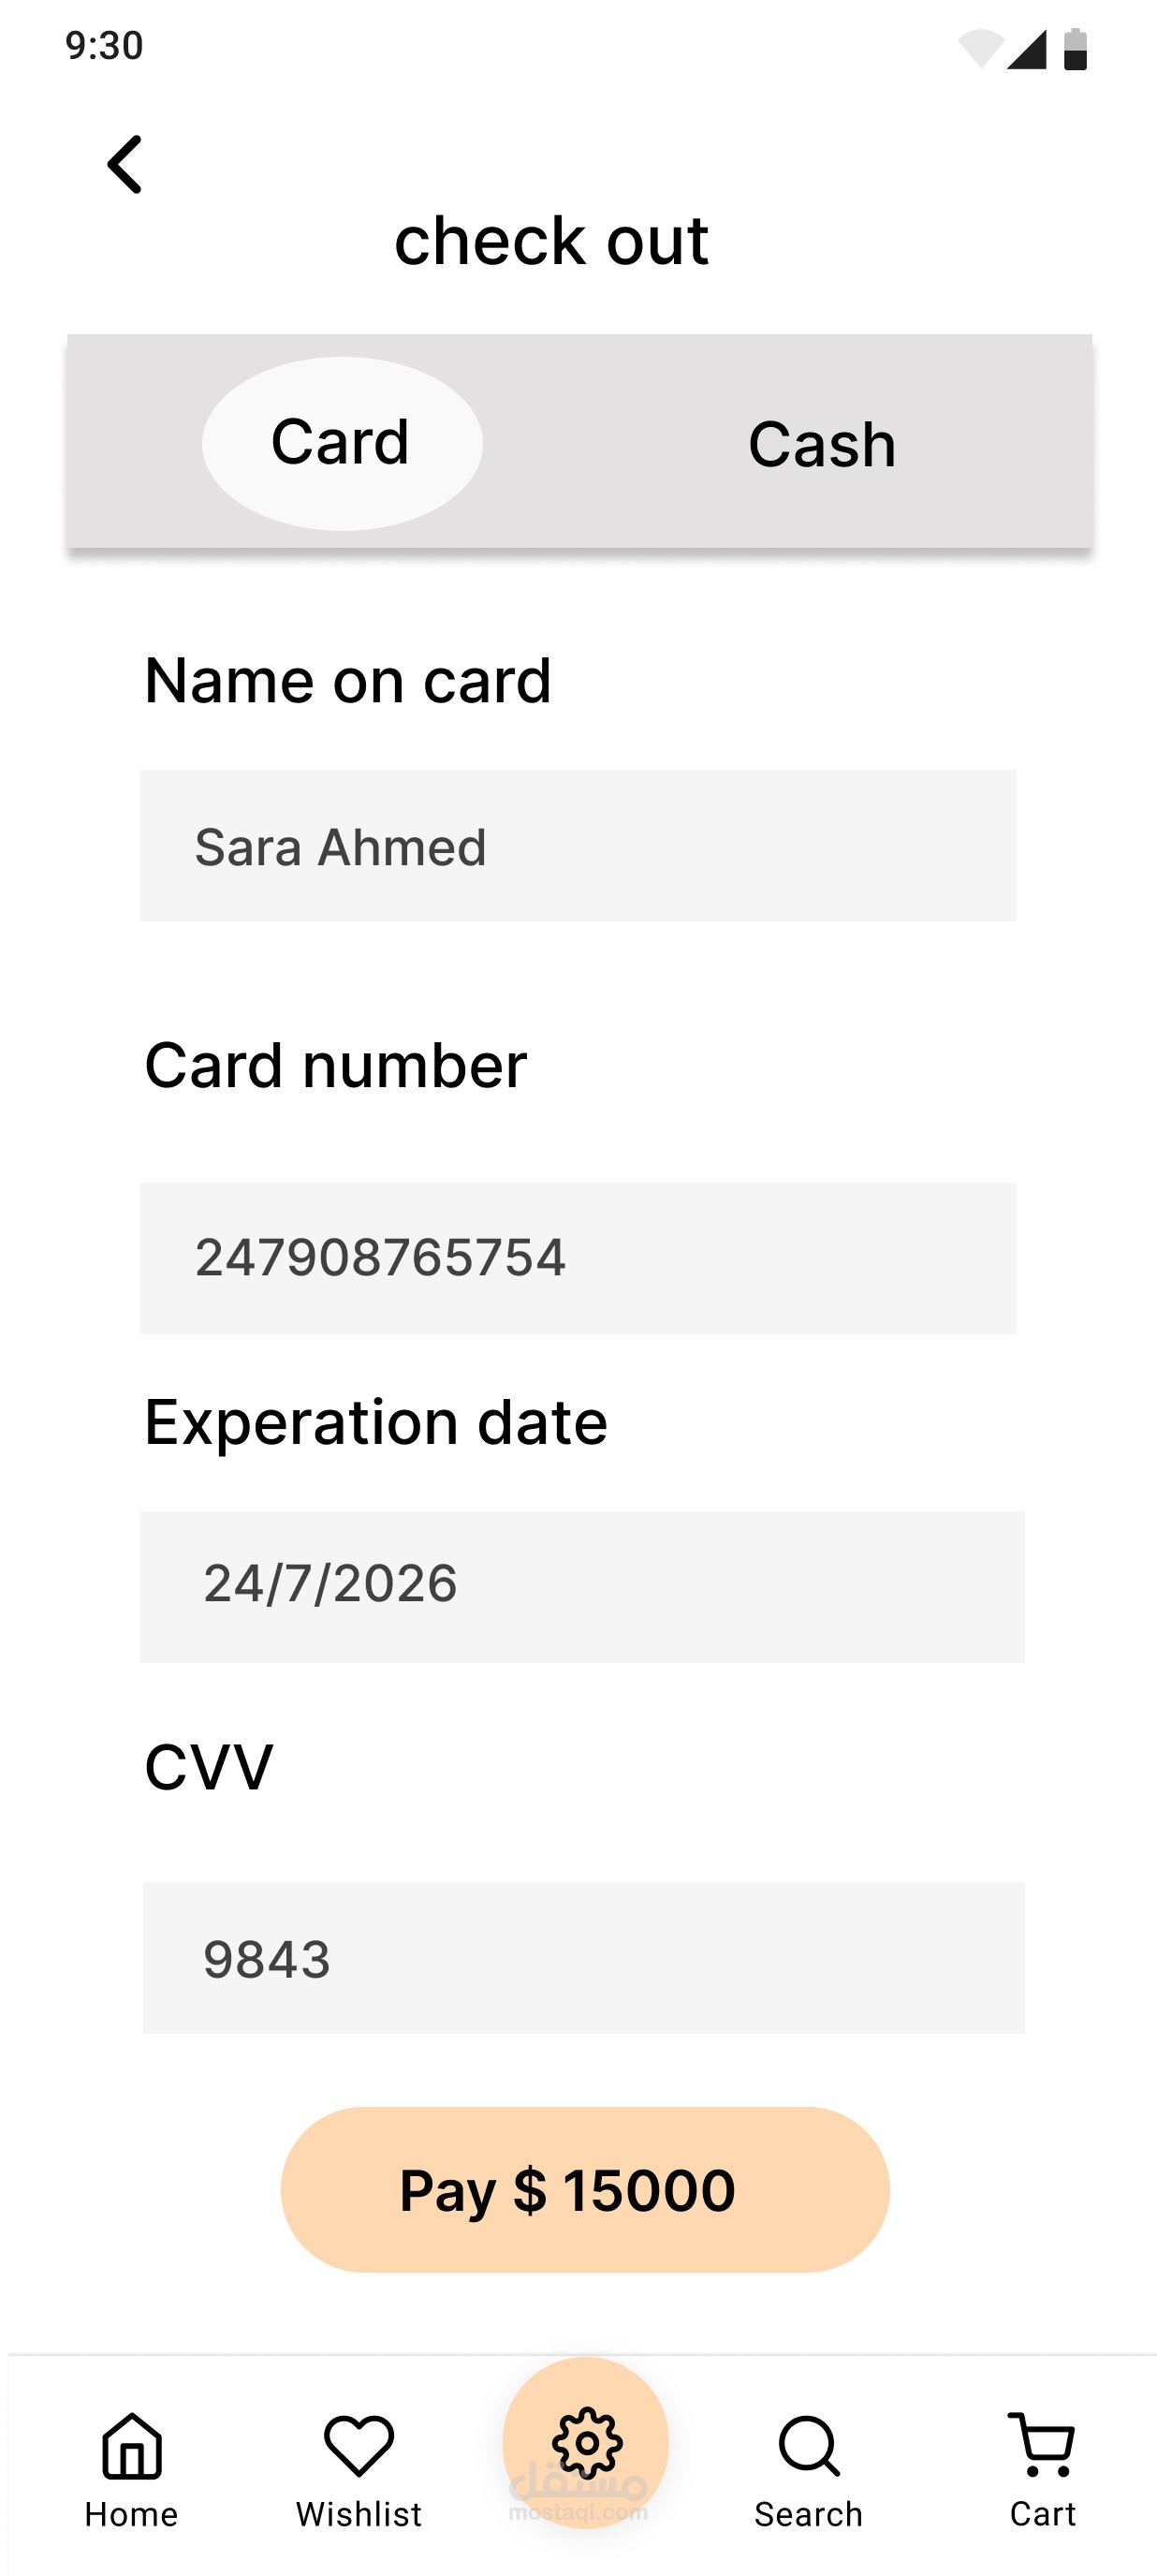Open Wishlist heart icon
Screen dimensions: 1157x2576
pyautogui.click(x=359, y=2446)
